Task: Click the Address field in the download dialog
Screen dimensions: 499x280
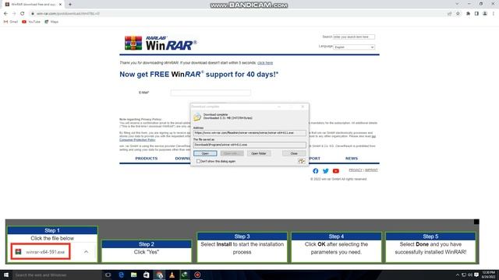Action: [249, 133]
